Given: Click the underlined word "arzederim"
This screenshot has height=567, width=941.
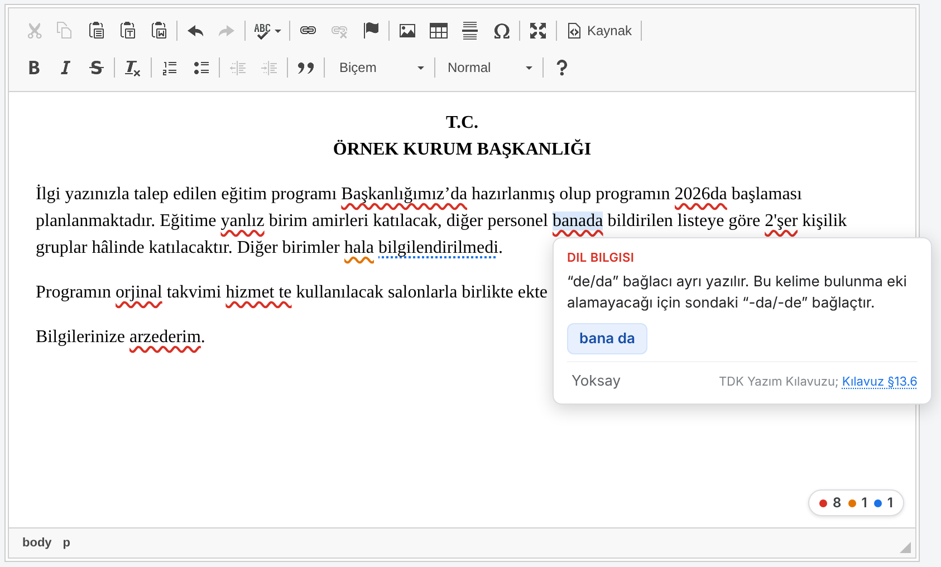Looking at the screenshot, I should [165, 337].
